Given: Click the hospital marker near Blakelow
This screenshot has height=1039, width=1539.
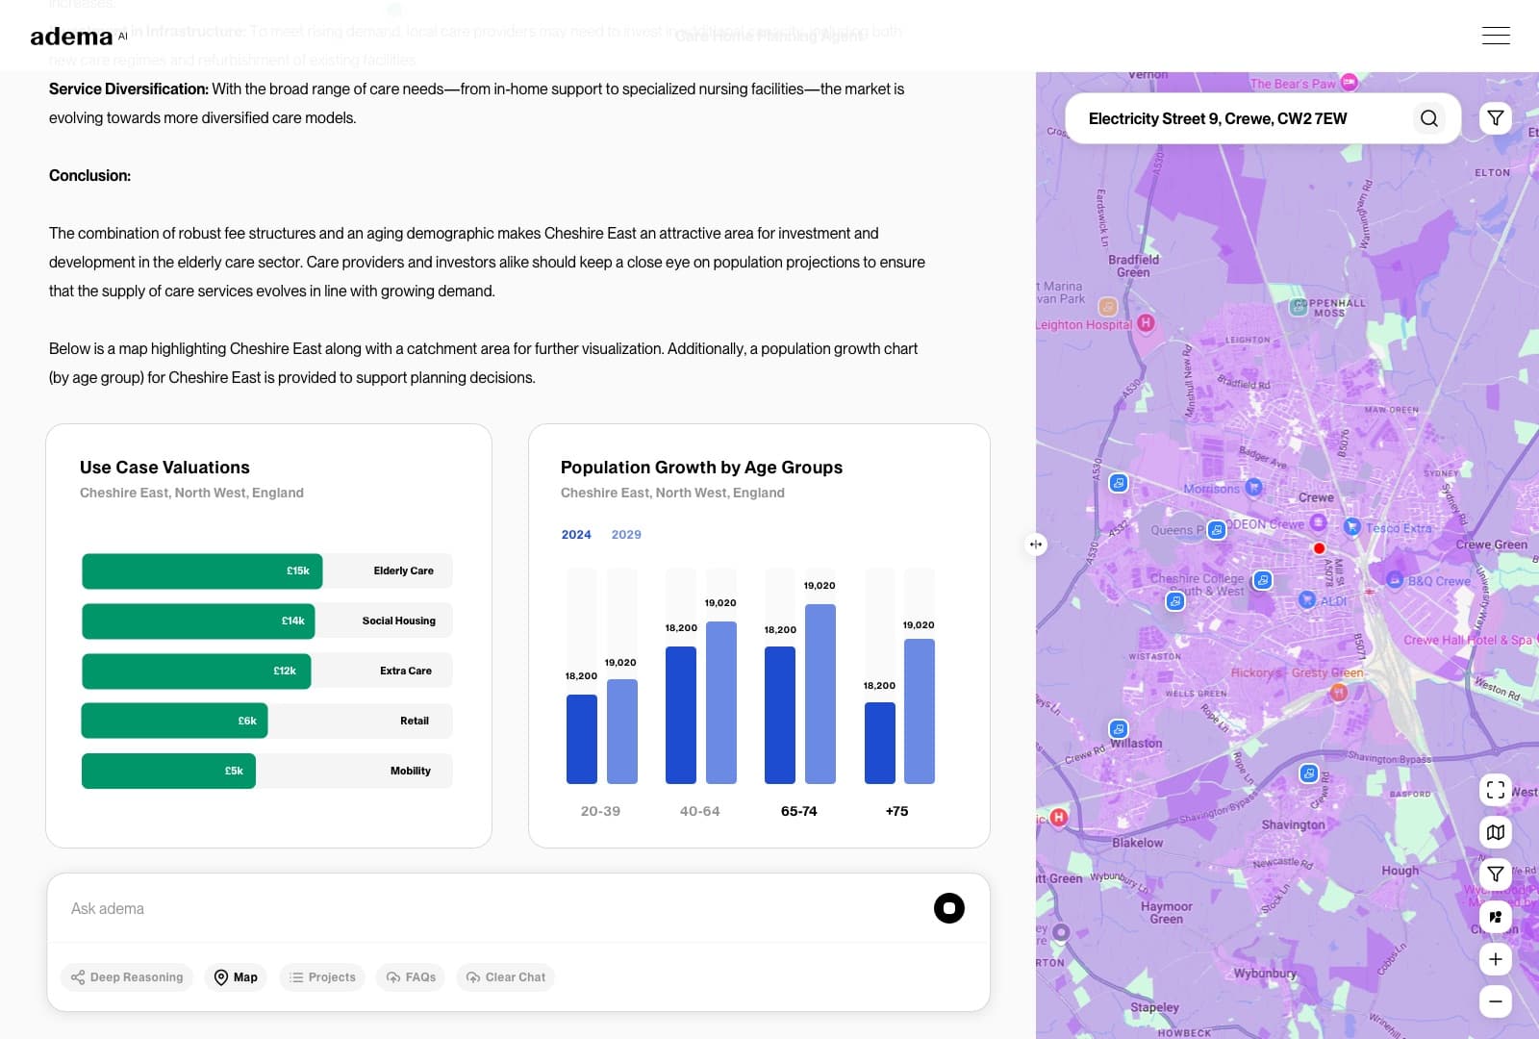Looking at the screenshot, I should click(1059, 817).
